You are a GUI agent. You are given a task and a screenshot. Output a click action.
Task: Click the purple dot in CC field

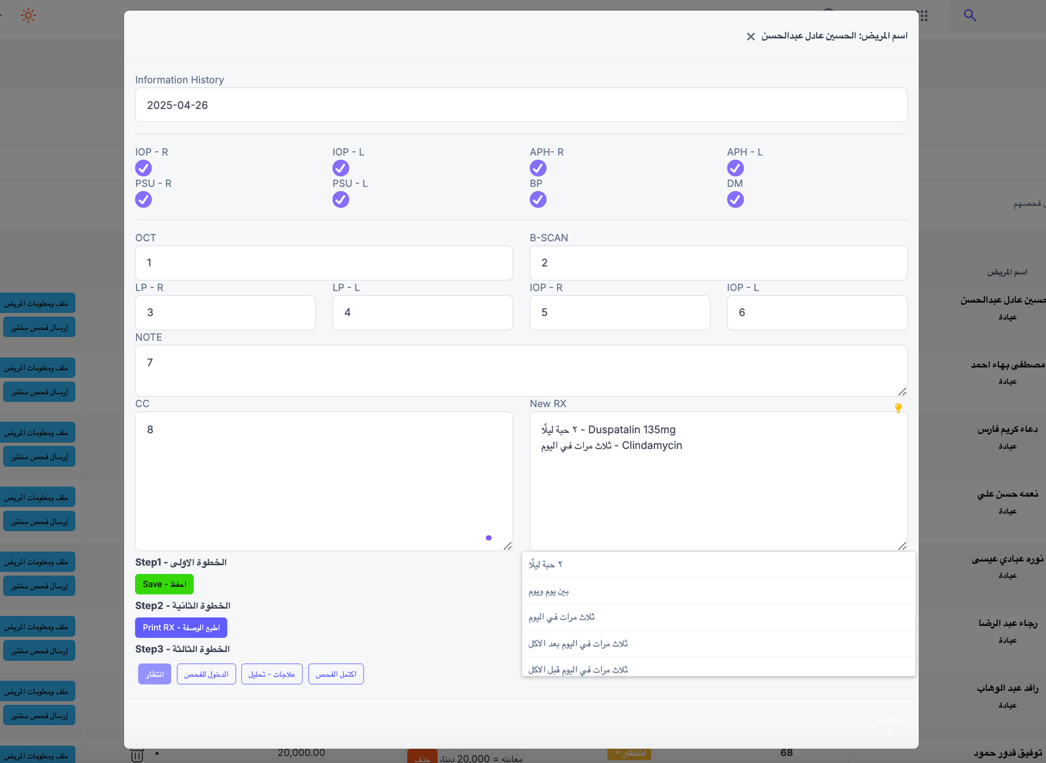pyautogui.click(x=488, y=538)
